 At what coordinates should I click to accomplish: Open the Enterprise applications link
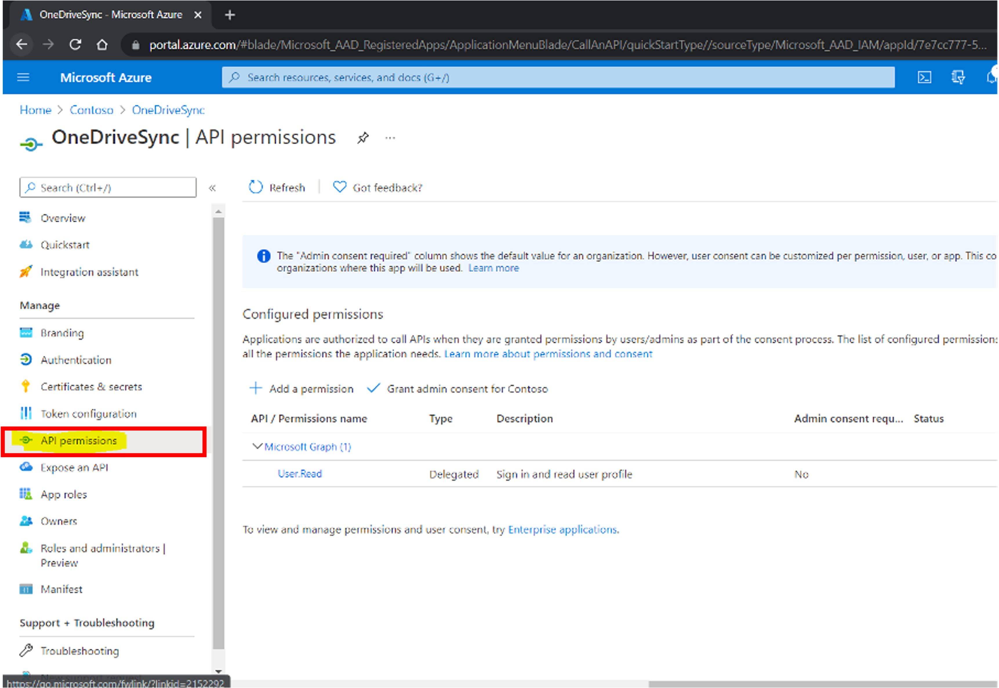coord(563,529)
